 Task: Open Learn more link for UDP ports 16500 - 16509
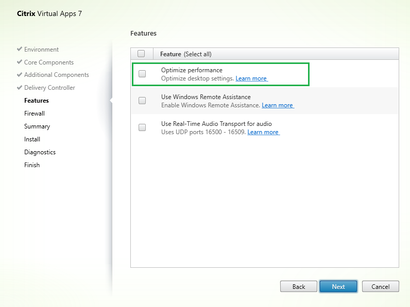(x=264, y=132)
